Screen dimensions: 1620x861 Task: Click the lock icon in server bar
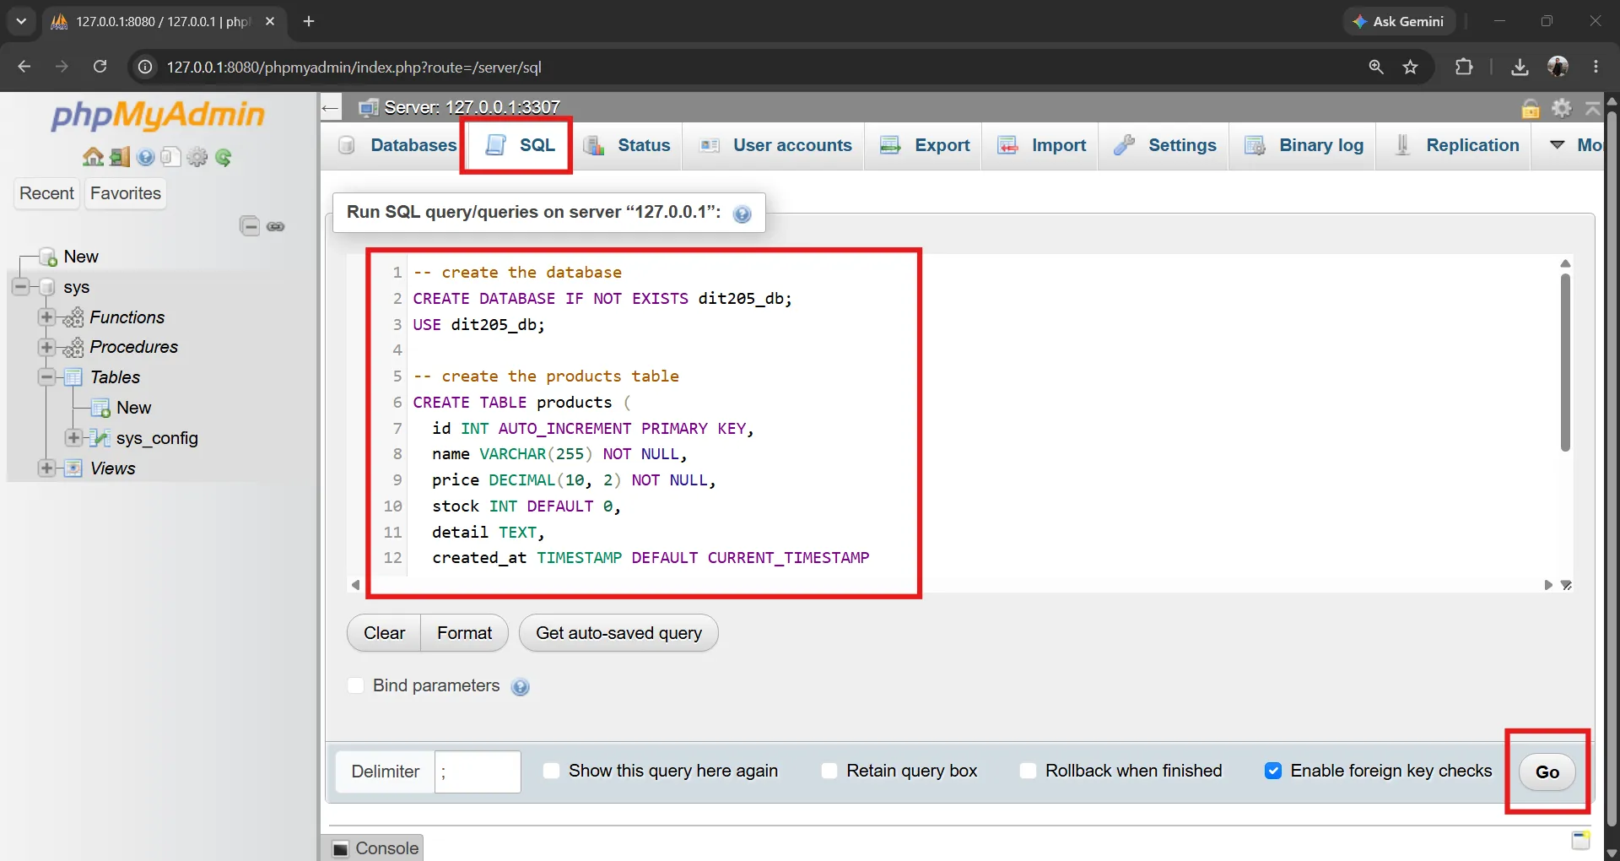click(x=1531, y=108)
